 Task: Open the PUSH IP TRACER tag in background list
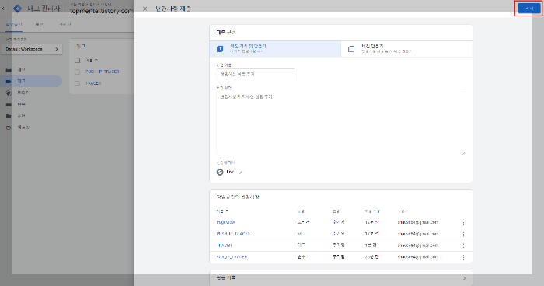coord(103,71)
